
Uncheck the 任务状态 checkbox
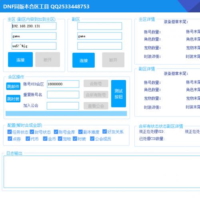point(10,132)
